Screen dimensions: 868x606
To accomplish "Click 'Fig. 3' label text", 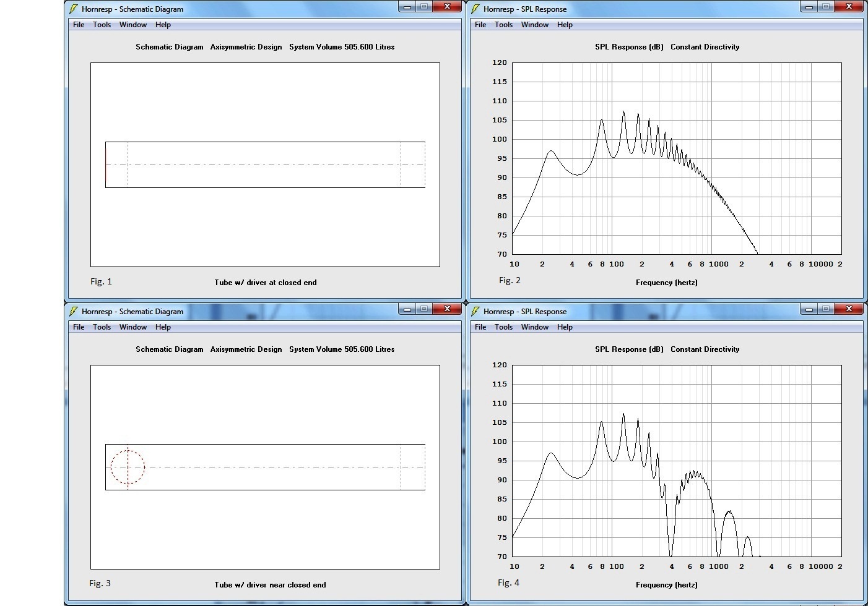I will 100,583.
